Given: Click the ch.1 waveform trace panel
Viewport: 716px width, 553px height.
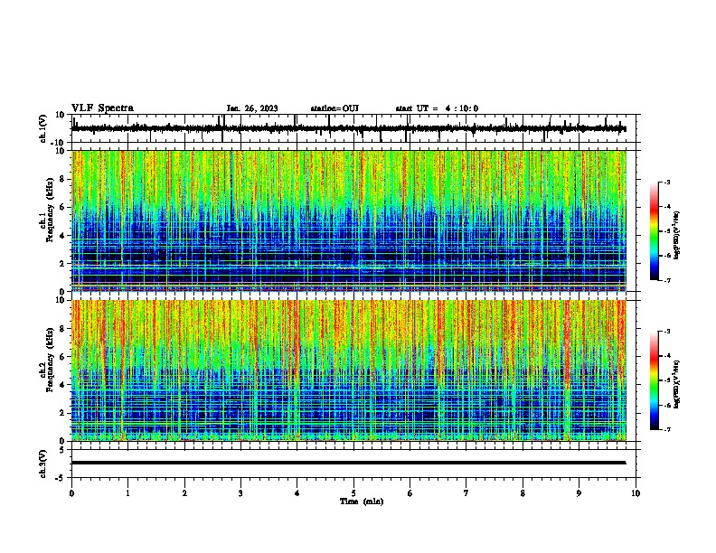Looking at the screenshot, I should pyautogui.click(x=355, y=128).
